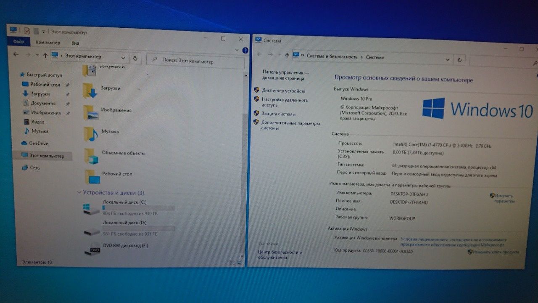Select the Музыка folder icon in main pane
This screenshot has height=303, width=538.
(x=90, y=134)
